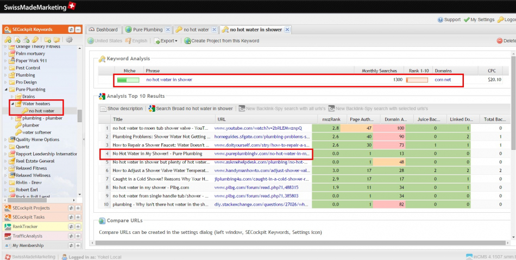Click Search Broad no hot water in shower
Screen dimensions: 516x260
click(190, 109)
